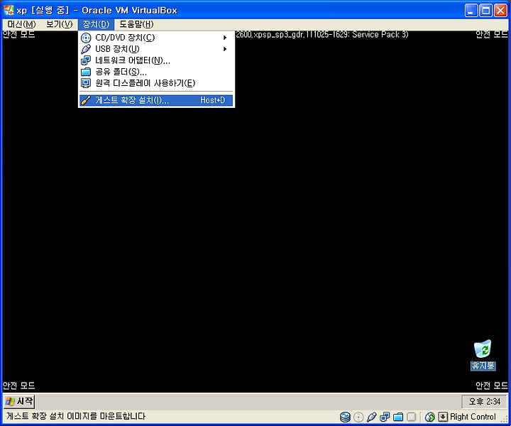Click the hard disk activity status icon

point(345,417)
